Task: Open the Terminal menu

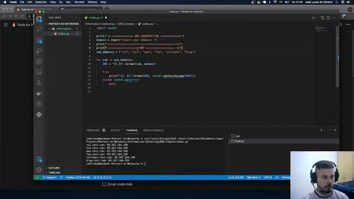Action: coord(79,2)
